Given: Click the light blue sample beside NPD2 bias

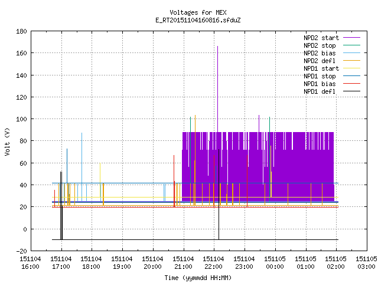Looking at the screenshot, I should [351, 53].
